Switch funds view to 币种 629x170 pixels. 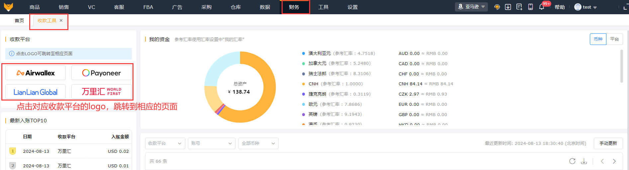coord(598,39)
